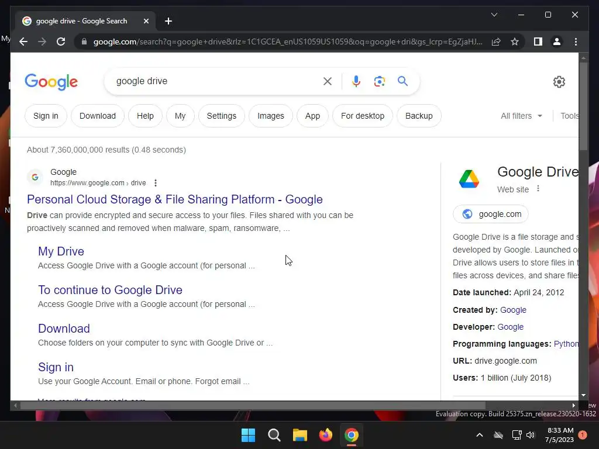Click the 'URL: drive.google.com' text
The width and height of the screenshot is (599, 449).
[495, 361]
